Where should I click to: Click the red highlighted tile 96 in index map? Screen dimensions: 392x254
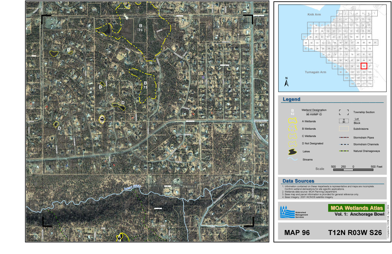364,66
